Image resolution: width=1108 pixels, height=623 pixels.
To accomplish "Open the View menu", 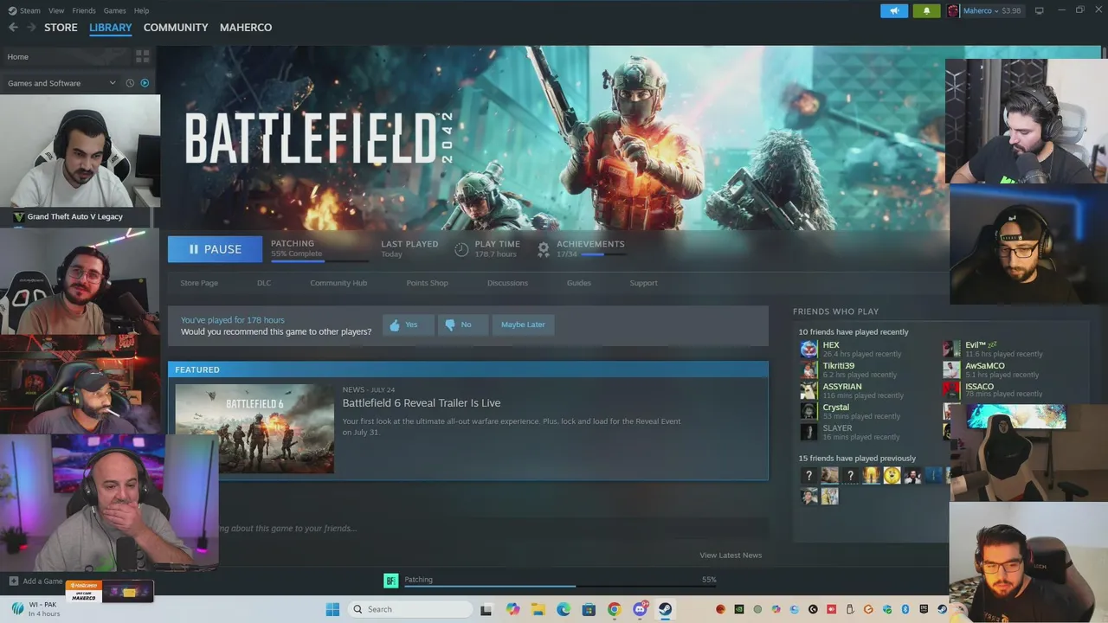I will [56, 10].
